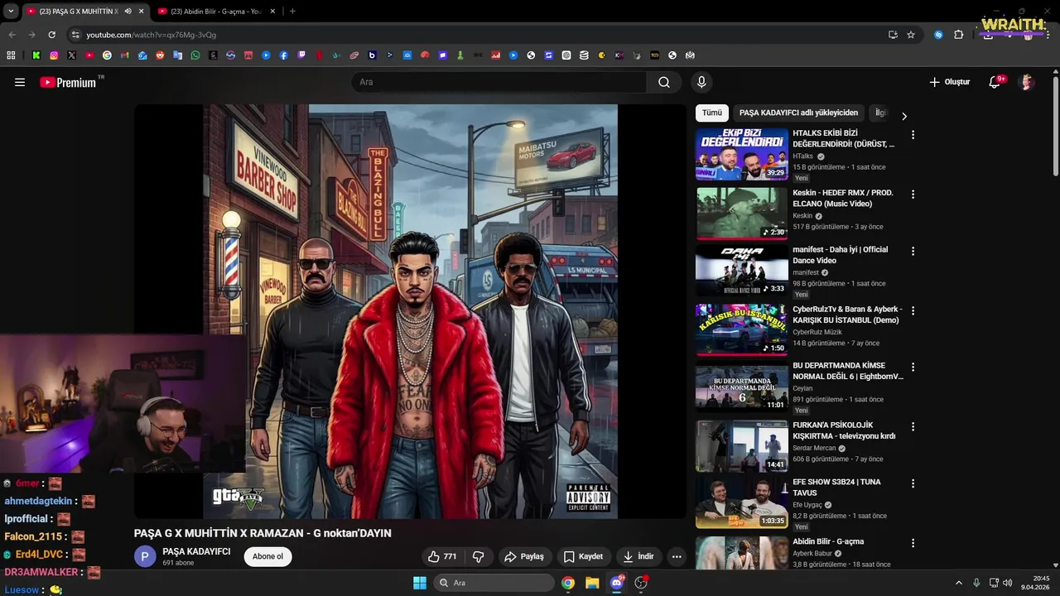Bookmark this page with the star
This screenshot has height=596, width=1060.
coord(911,35)
